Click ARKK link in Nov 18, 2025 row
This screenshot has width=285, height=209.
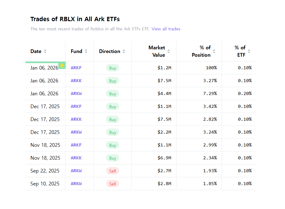(76, 158)
